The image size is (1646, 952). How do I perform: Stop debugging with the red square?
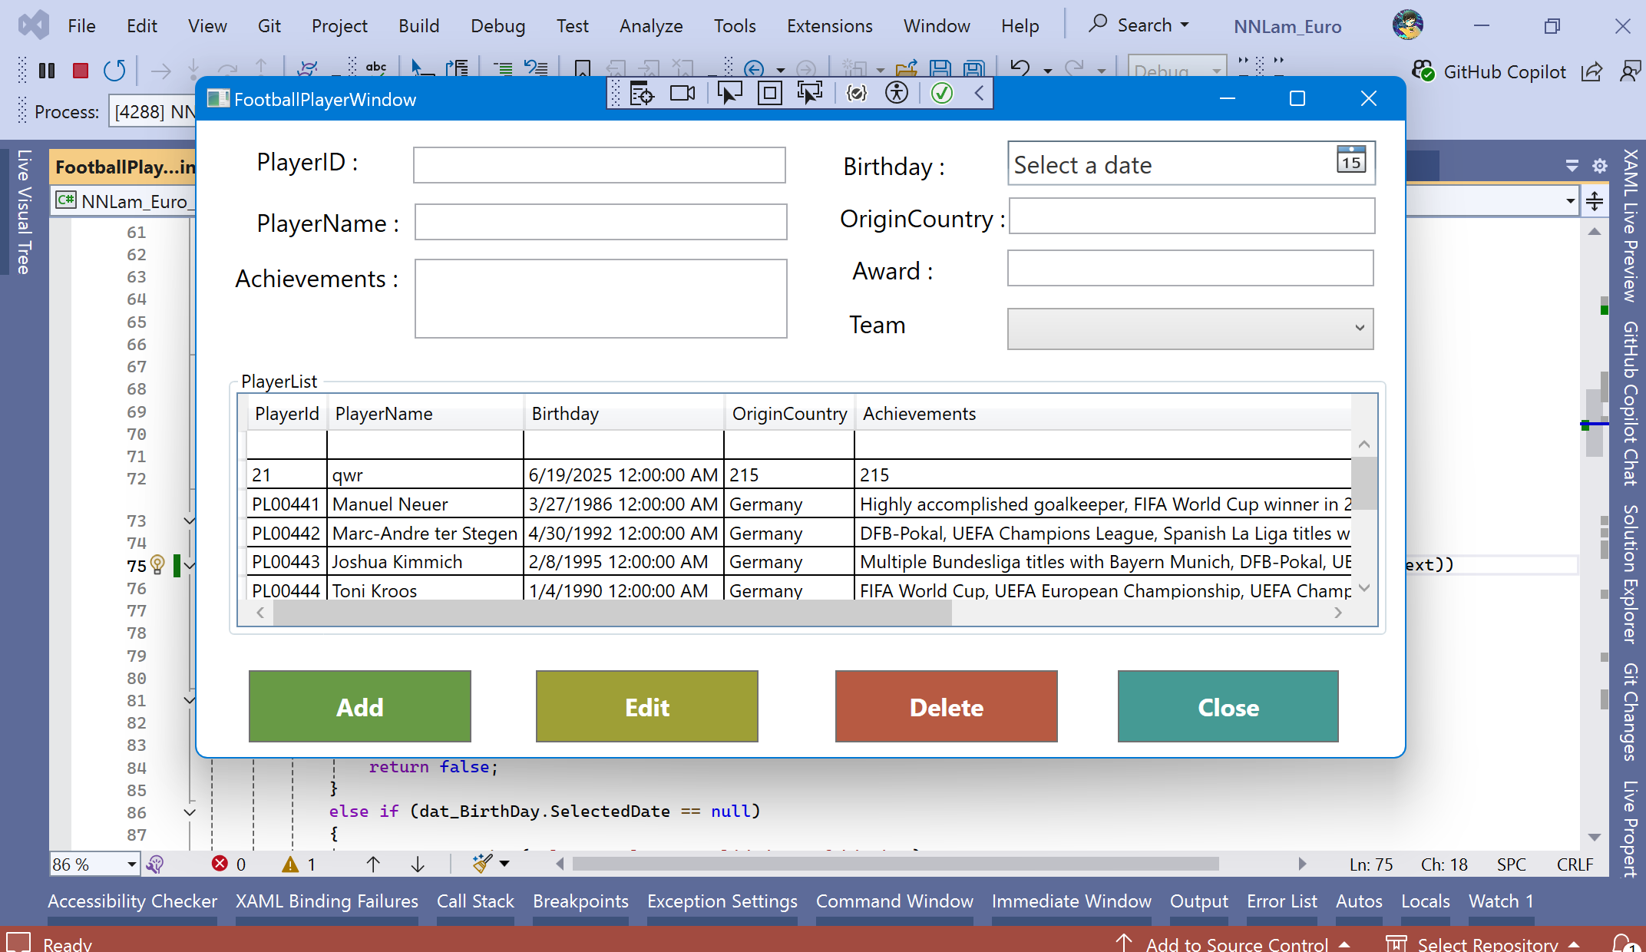80,71
